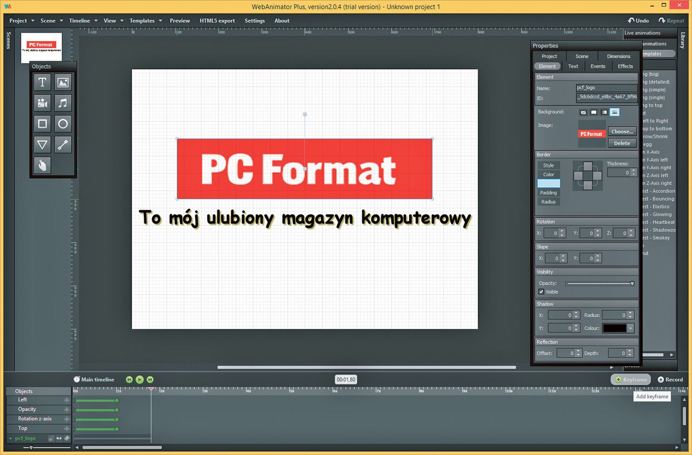This screenshot has height=455, width=692.
Task: Select right border side in border selector
Action: 597,175
